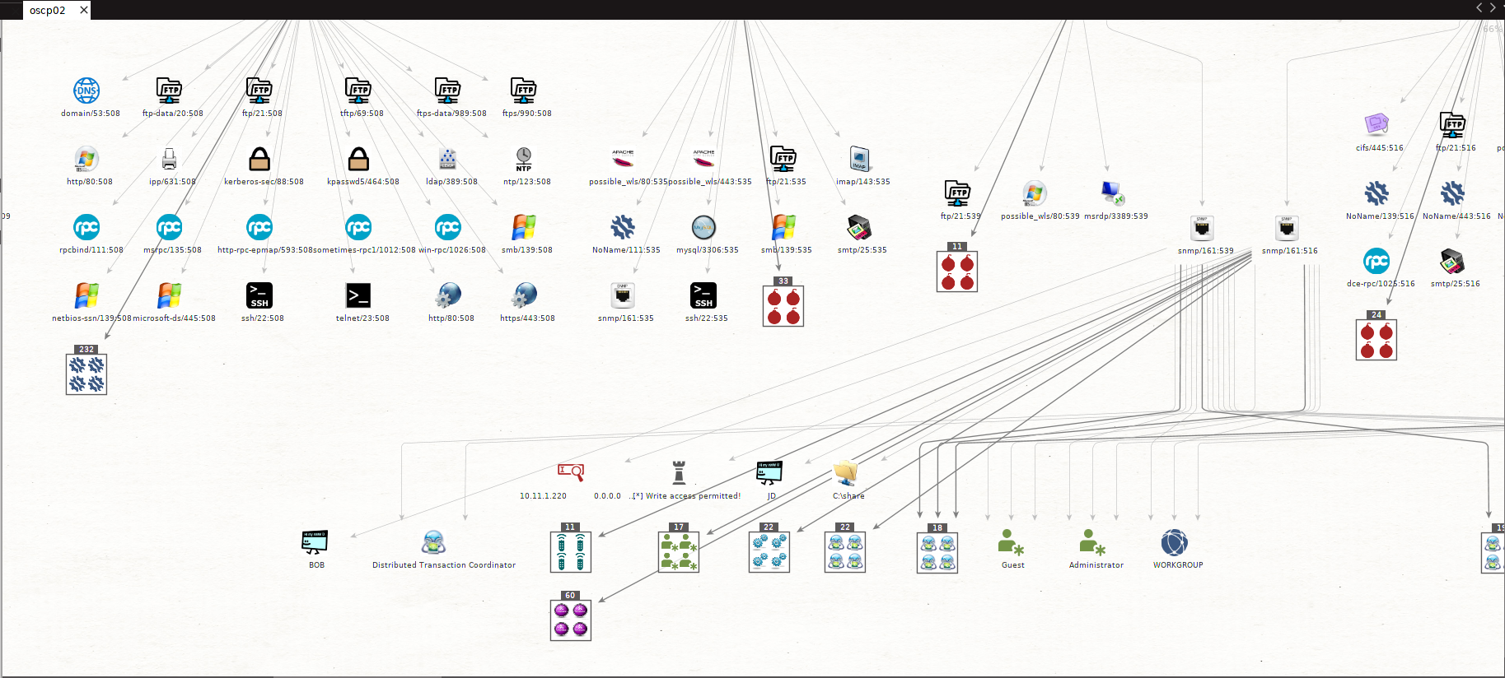Select the C:\share folder node
1505x678 pixels.
click(x=845, y=472)
